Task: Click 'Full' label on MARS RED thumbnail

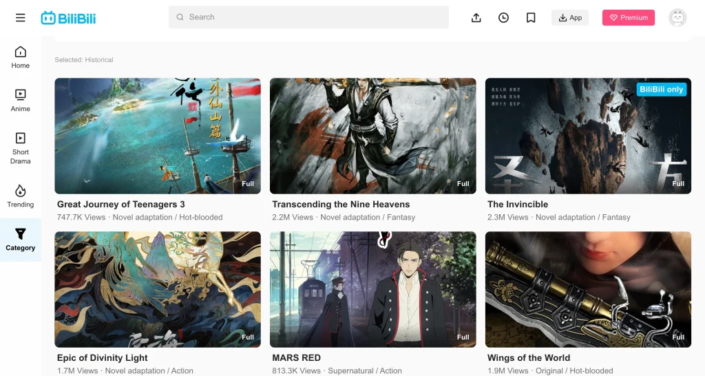Action: click(463, 337)
